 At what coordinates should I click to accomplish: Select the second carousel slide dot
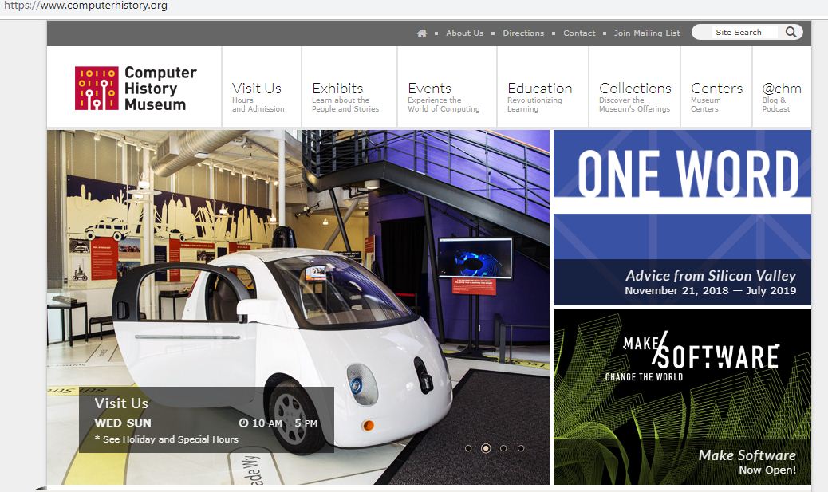486,448
